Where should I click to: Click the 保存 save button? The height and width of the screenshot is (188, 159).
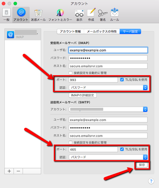click(142, 165)
